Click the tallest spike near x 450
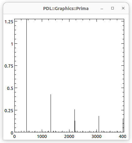132x143 pixels. [x=27, y=75]
